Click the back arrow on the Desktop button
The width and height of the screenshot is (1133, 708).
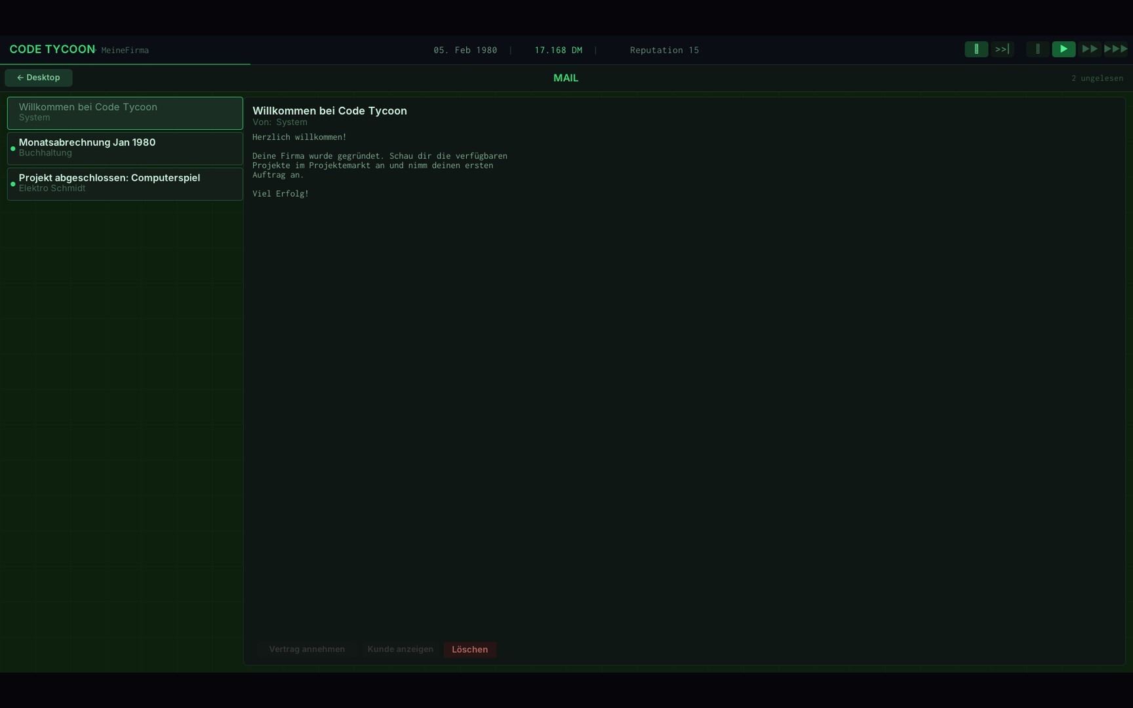[x=19, y=77]
